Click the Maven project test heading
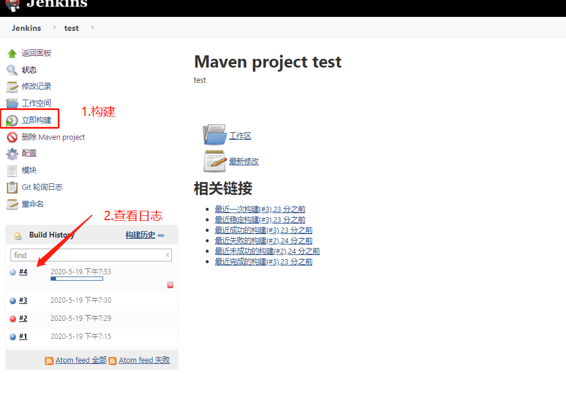Viewport: 566px width, 393px height. 268,62
